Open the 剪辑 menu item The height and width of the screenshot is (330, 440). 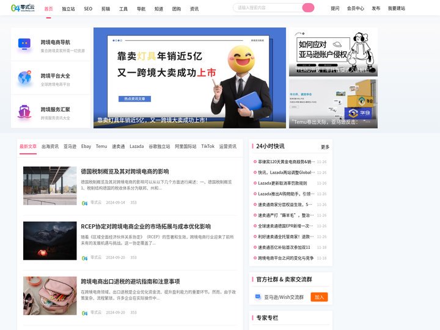106,9
